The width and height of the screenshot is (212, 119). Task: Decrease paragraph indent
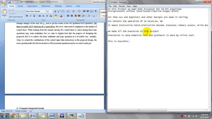[x=84, y=11]
